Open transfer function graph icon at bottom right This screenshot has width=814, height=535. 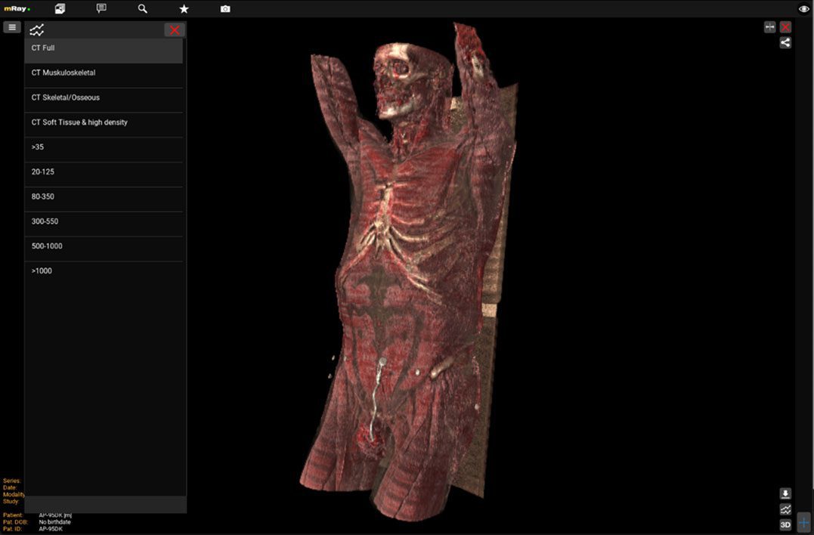click(785, 509)
